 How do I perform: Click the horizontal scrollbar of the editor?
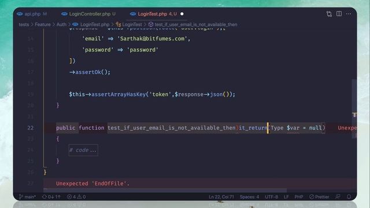click(x=165, y=190)
